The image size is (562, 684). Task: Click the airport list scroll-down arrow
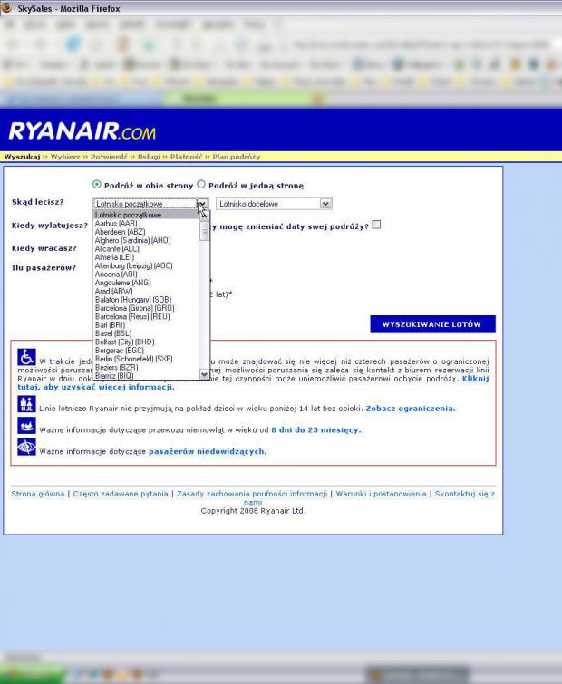(204, 374)
